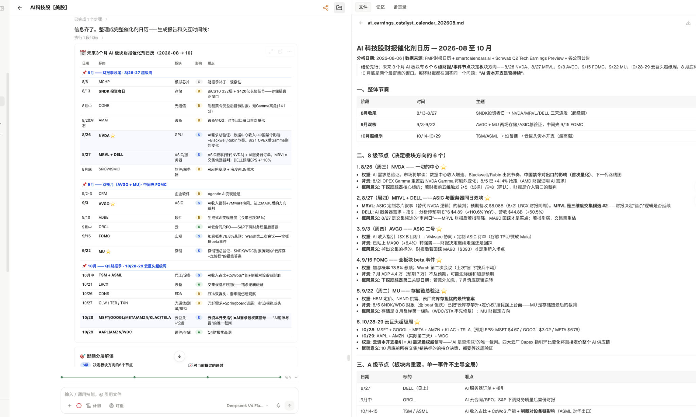Screen dimensions: 696x417
Task: Expand the 执行1段代码 disclosure
Action: pos(89,37)
